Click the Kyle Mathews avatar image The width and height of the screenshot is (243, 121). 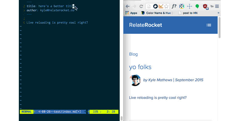[135, 80]
